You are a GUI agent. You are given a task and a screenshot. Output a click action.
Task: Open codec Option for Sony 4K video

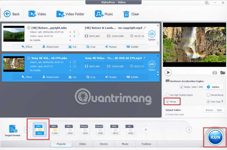click(152, 65)
